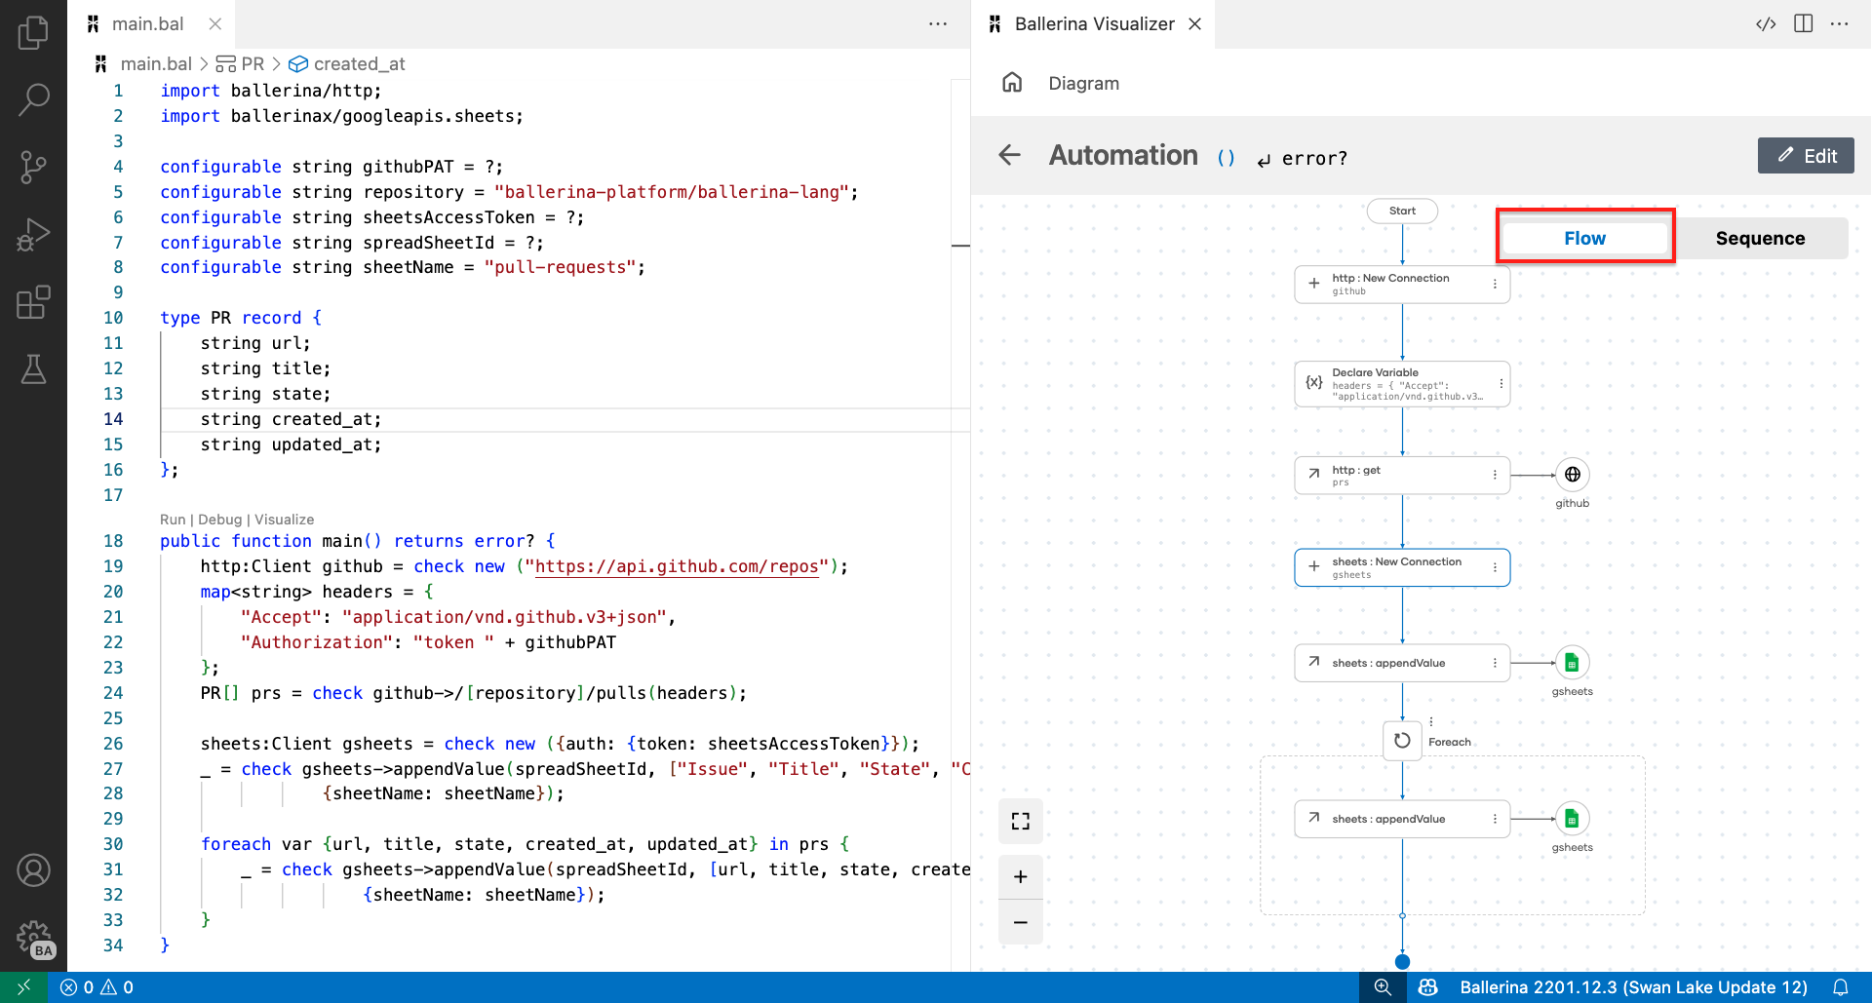Open the Testing flask view
This screenshot has height=1003, width=1872.
[x=33, y=369]
